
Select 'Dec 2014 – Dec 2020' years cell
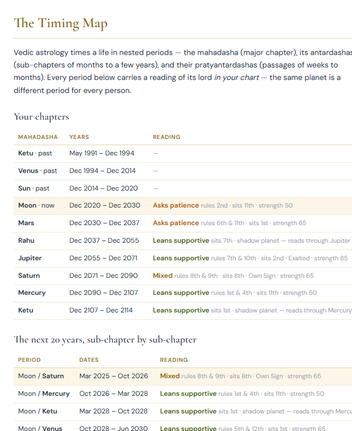click(x=103, y=188)
